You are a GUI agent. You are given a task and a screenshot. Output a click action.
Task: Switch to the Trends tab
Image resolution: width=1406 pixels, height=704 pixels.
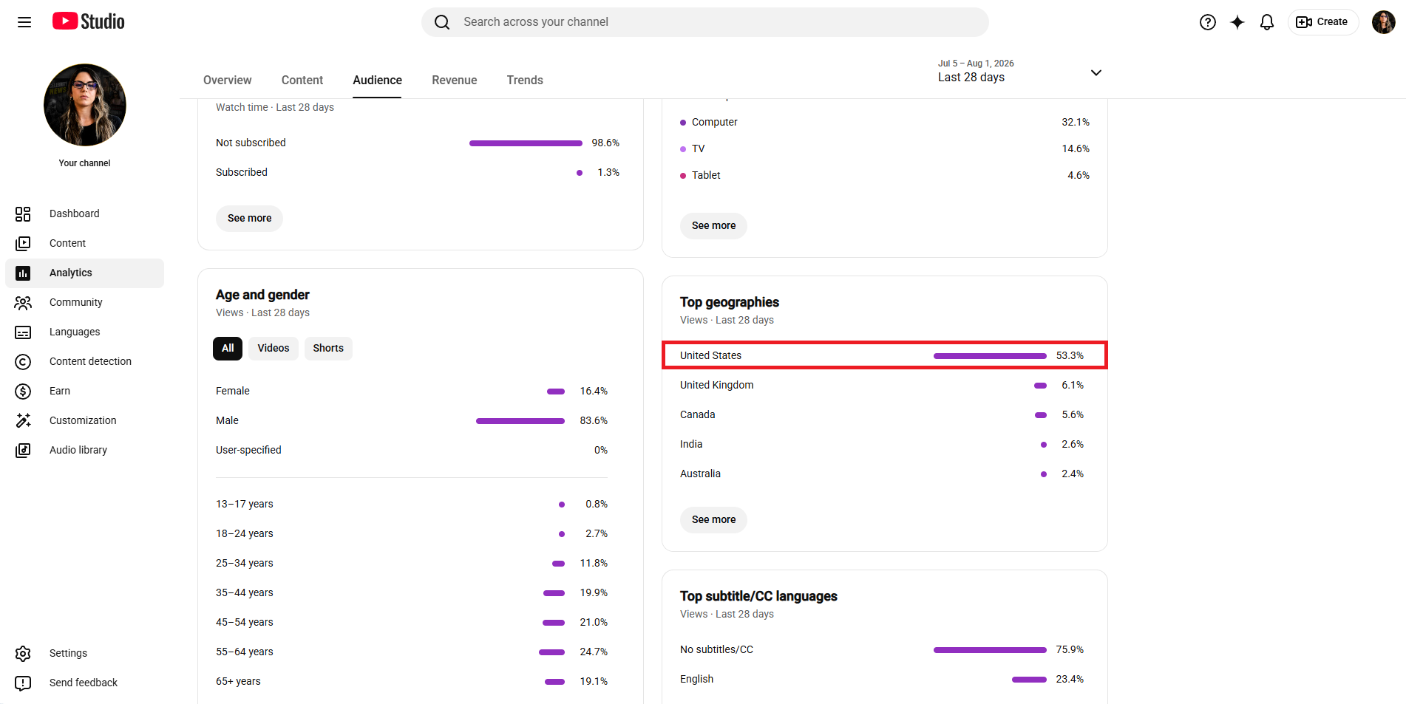525,80
